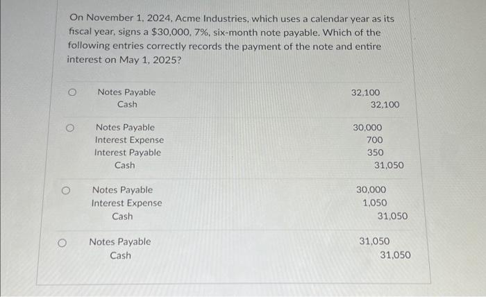
Task: Click Cash label in the 32,100 entry
Action: (x=127, y=104)
